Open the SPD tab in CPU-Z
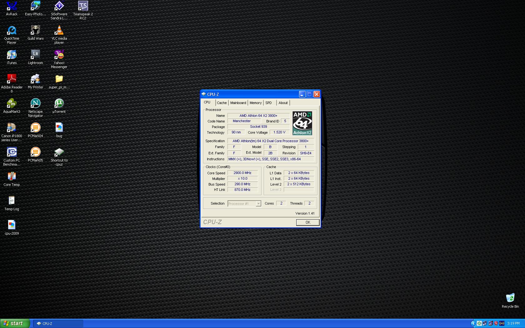Screen dimensions: 525x328 click(x=269, y=103)
